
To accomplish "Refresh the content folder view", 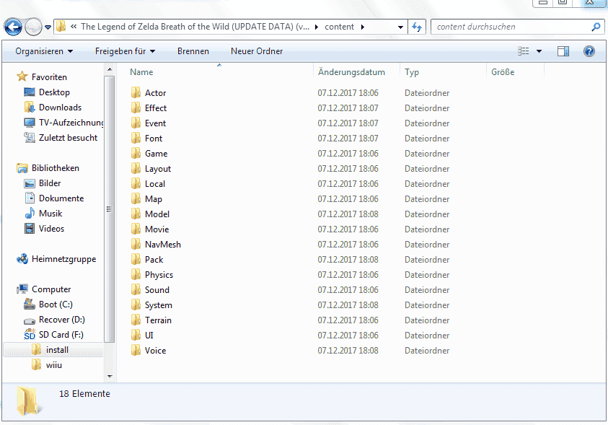I will tap(417, 27).
